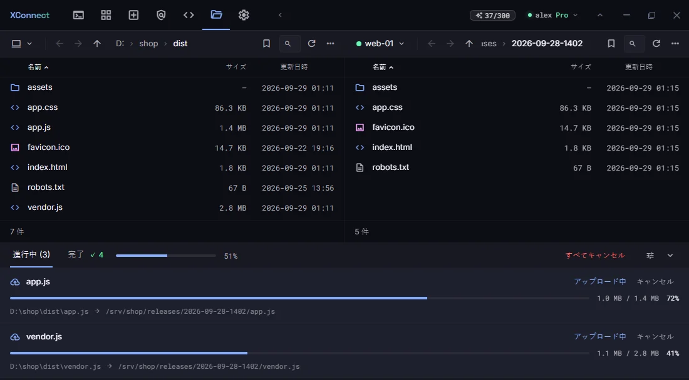This screenshot has height=380, width=689.
Task: Select assets folder in local pane
Action: [172, 87]
